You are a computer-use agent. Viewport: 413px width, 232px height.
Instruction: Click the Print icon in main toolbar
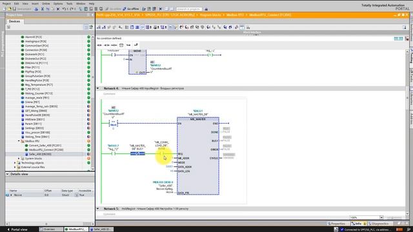tap(36, 9)
